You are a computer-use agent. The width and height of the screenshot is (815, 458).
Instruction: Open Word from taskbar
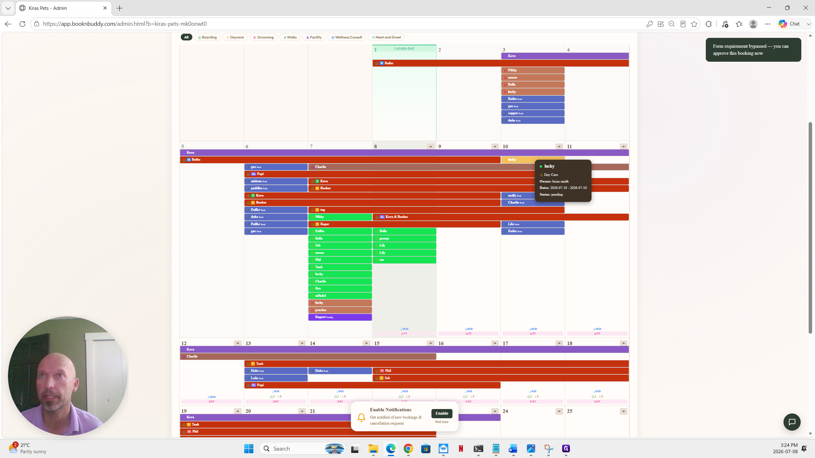click(513, 448)
